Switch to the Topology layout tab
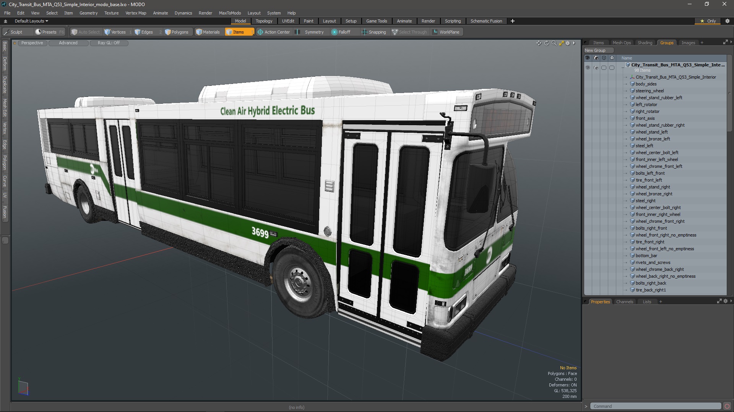The height and width of the screenshot is (412, 734). [x=264, y=21]
